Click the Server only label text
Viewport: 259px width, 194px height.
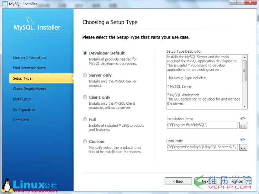click(100, 75)
